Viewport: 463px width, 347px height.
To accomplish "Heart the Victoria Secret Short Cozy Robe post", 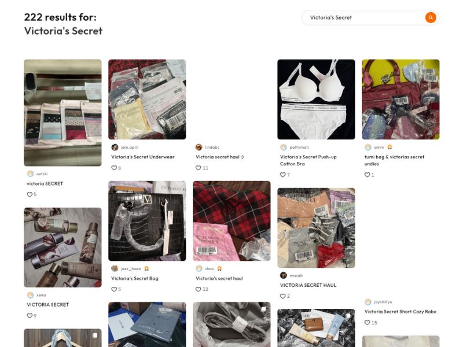I will pos(368,323).
